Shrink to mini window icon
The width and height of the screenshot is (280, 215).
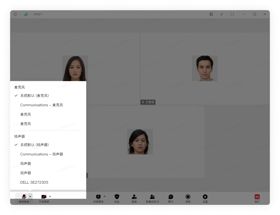(222, 14)
